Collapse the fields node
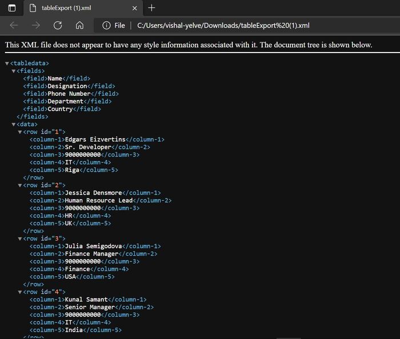This screenshot has height=339, width=400. click(14, 71)
